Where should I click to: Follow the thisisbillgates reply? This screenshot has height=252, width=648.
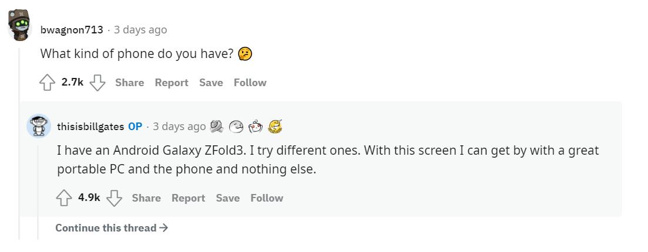tap(267, 198)
